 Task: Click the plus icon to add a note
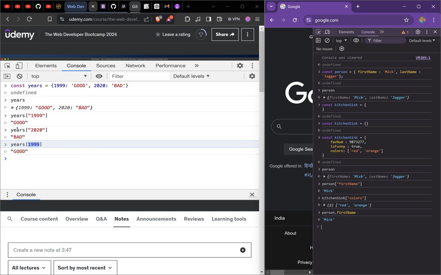coord(243,250)
